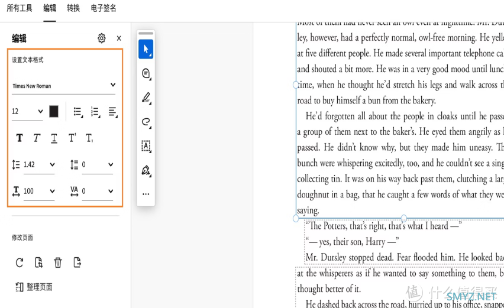
Task: Expand the horizontal scaling 100 dropdown
Action: tap(52, 191)
